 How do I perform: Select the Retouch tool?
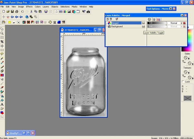2,79
